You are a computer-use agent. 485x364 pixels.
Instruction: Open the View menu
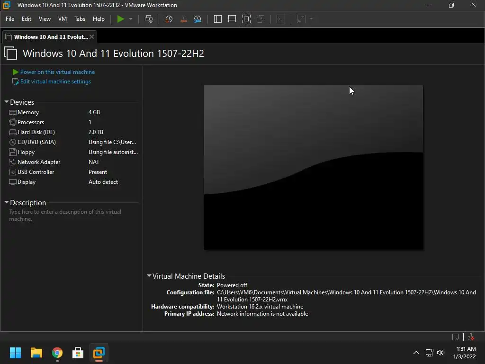tap(45, 19)
